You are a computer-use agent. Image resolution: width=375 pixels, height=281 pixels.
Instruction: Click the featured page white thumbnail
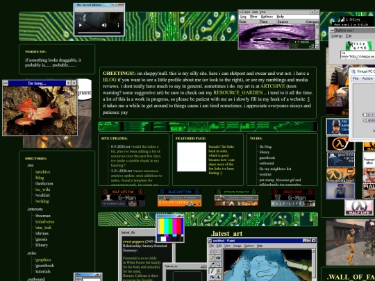tap(192, 157)
